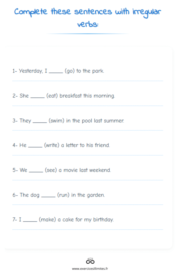Click the hint word '(write)'
The image size is (180, 271).
click(52, 145)
